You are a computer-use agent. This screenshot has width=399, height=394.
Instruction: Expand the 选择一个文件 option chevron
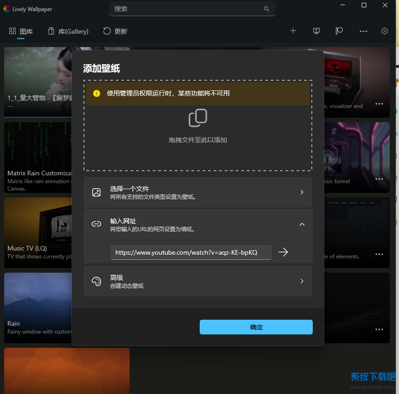tap(302, 192)
